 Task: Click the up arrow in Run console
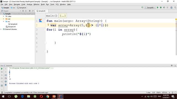click(x=6, y=69)
